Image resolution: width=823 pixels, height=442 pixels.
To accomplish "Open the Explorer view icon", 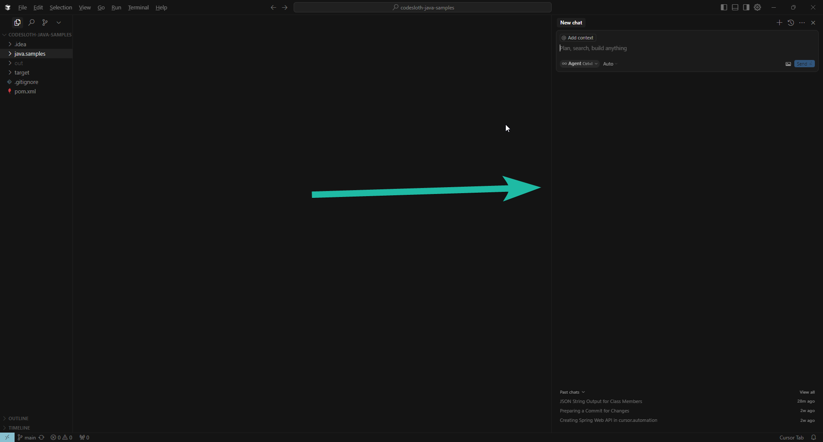I will [18, 22].
